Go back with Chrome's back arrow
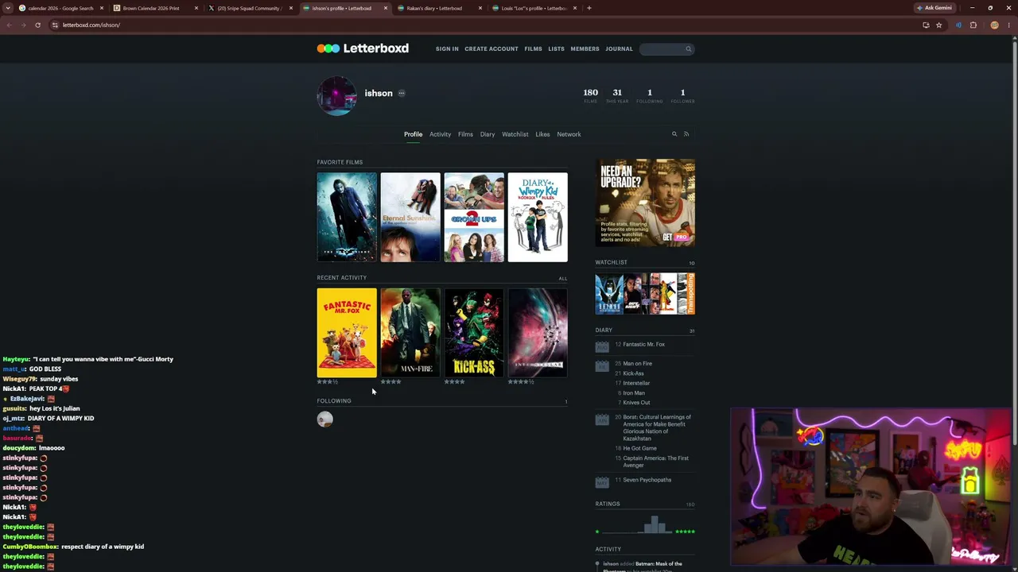Viewport: 1018px width, 572px height. (x=9, y=25)
